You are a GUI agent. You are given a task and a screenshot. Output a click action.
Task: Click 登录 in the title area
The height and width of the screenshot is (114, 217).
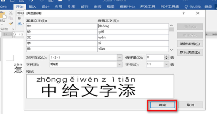(208, 7)
